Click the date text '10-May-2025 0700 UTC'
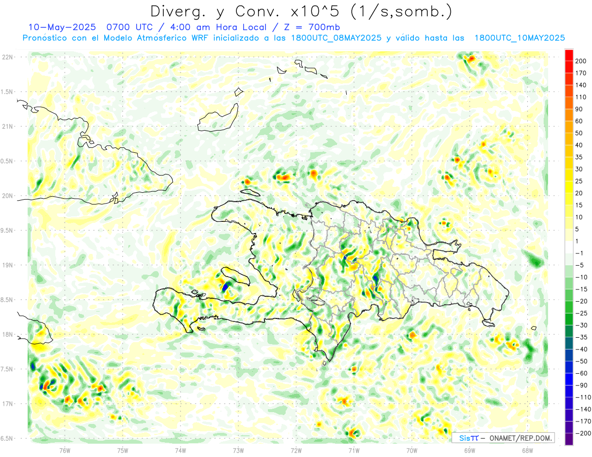592x457 pixels. coord(92,27)
